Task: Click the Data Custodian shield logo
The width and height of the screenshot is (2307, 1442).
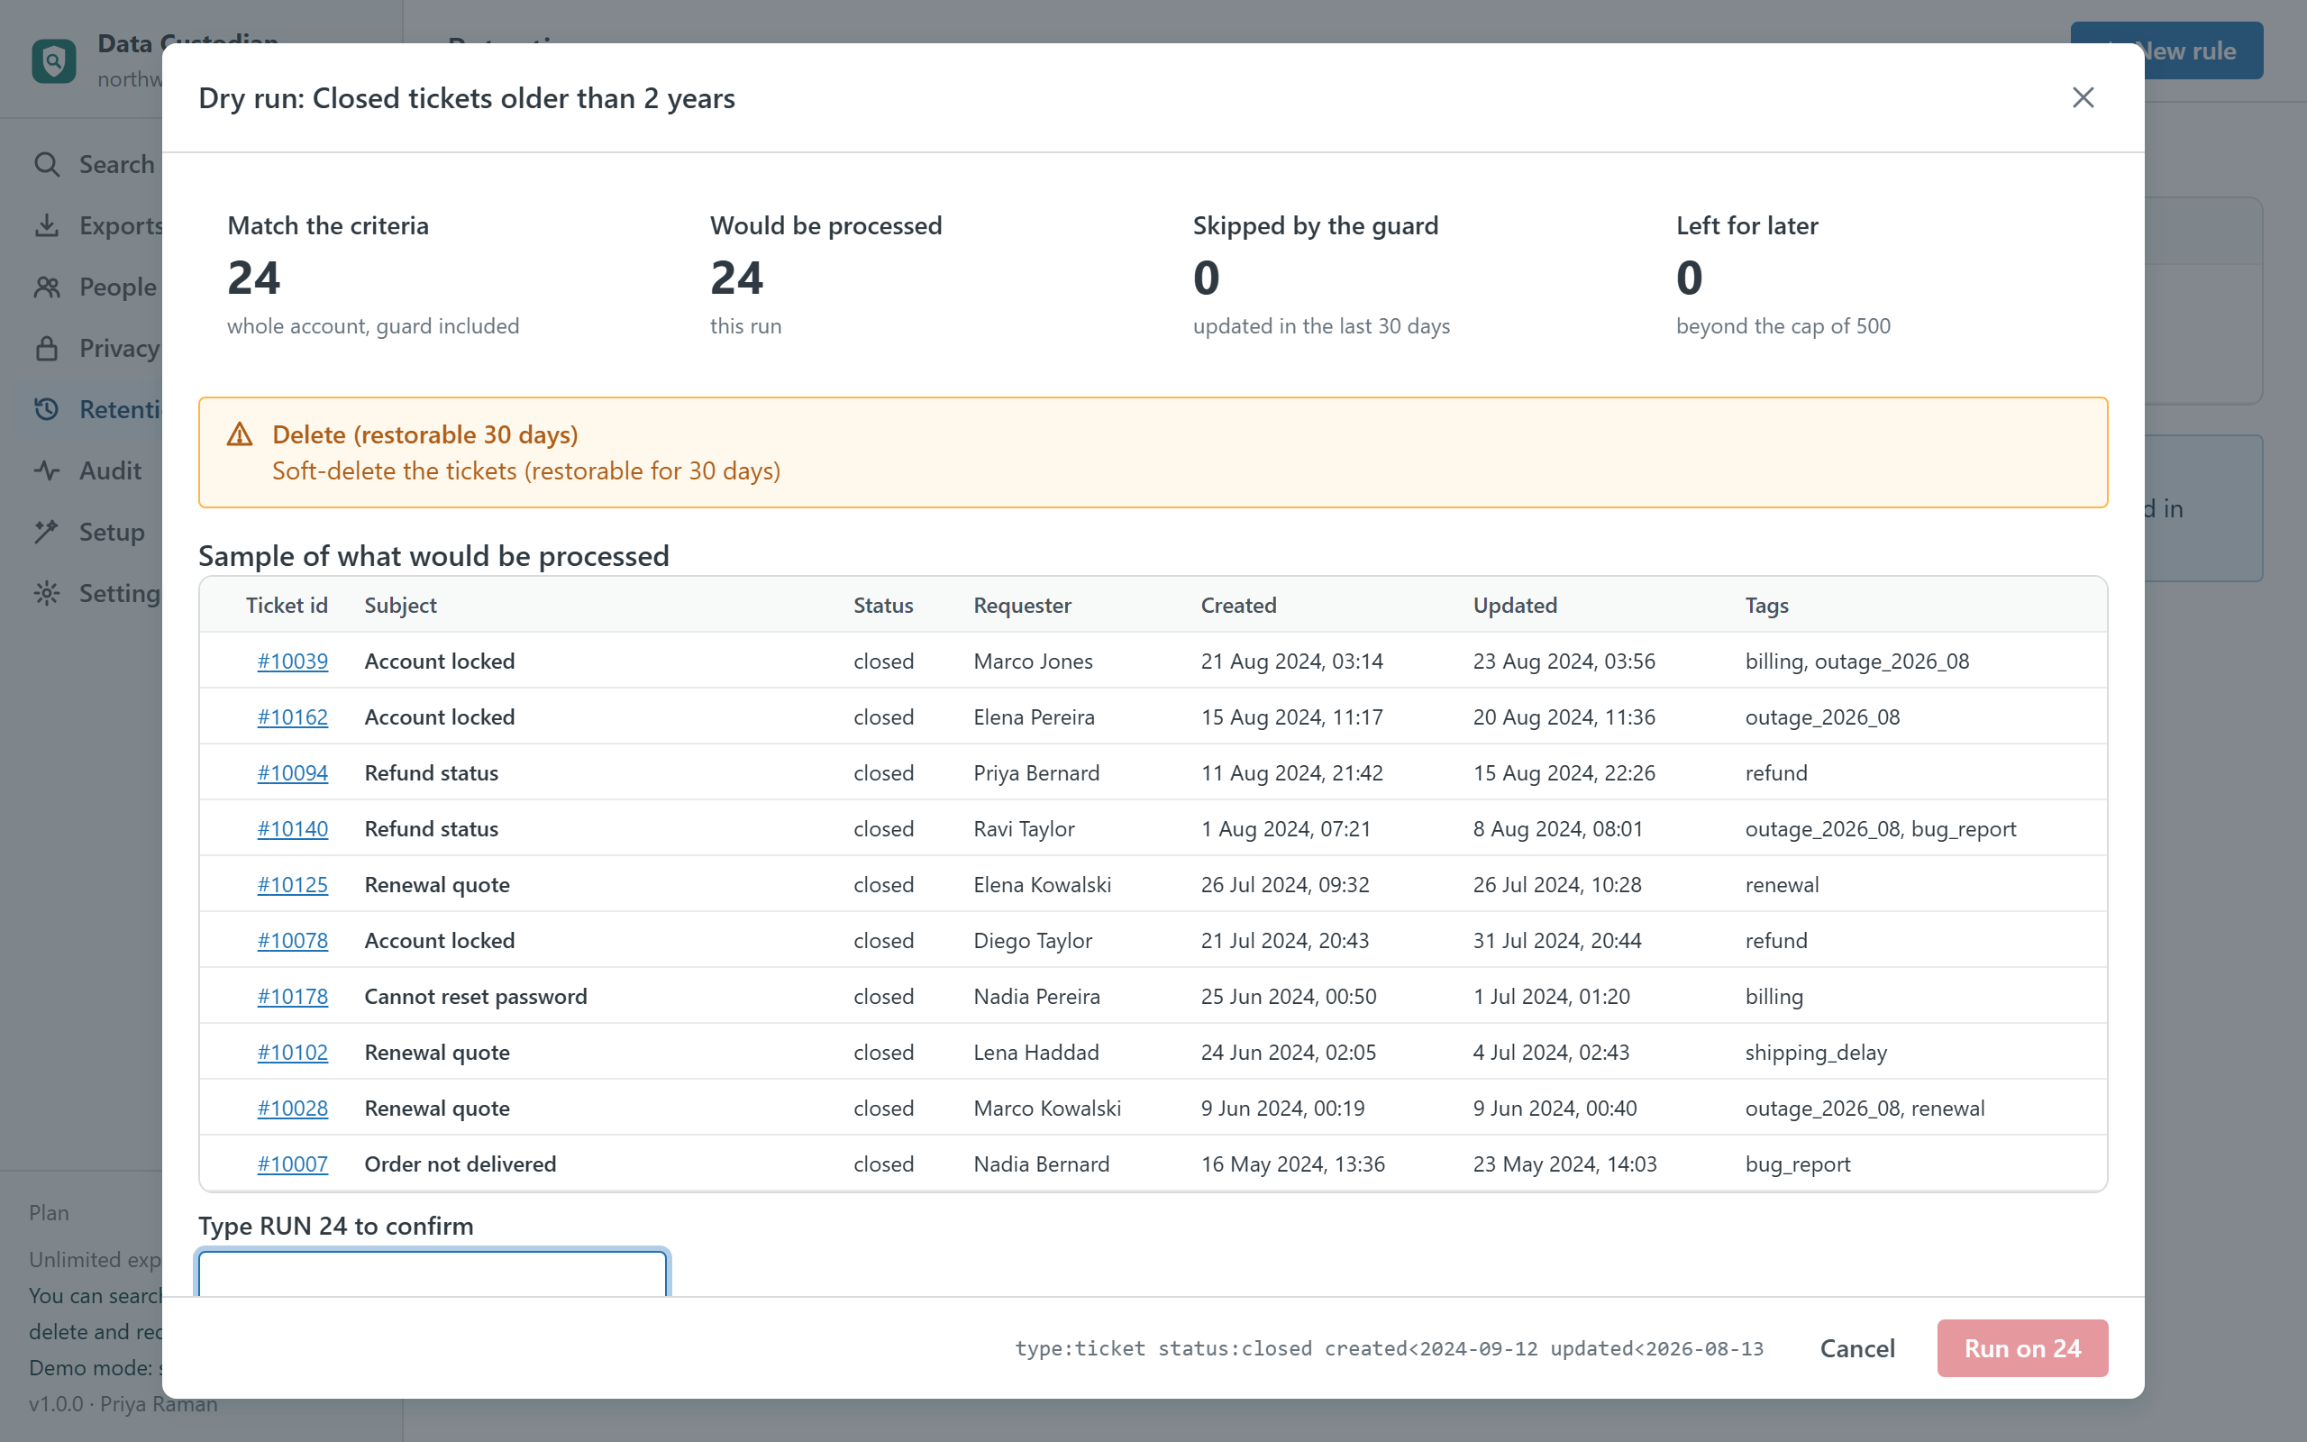Action: coord(53,61)
